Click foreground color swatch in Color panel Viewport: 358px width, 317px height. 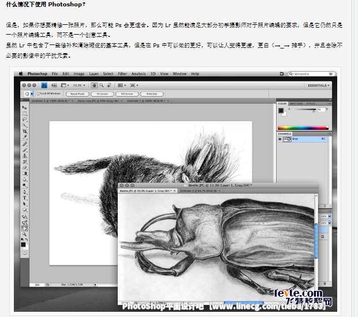tap(281, 111)
